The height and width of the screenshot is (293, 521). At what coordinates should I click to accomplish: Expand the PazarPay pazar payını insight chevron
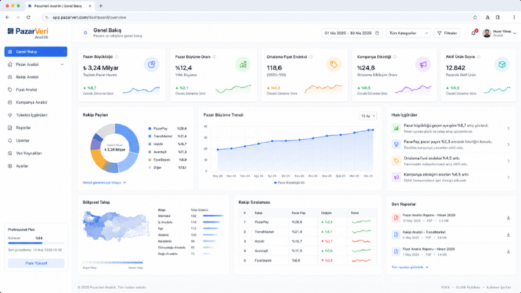tap(509, 145)
